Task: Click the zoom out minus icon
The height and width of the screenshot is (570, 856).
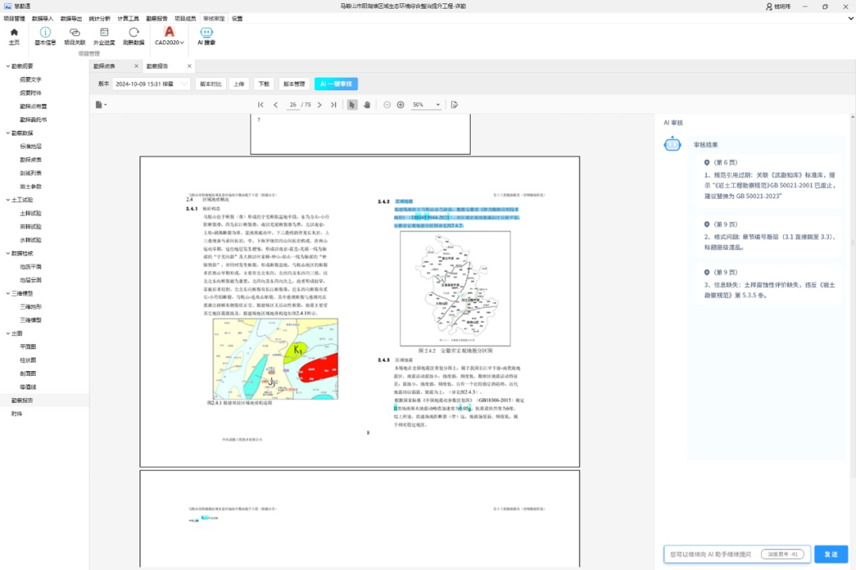Action: click(x=387, y=105)
